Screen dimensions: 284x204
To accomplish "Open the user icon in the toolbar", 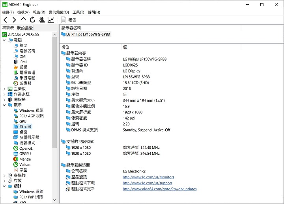I will (42, 20).
